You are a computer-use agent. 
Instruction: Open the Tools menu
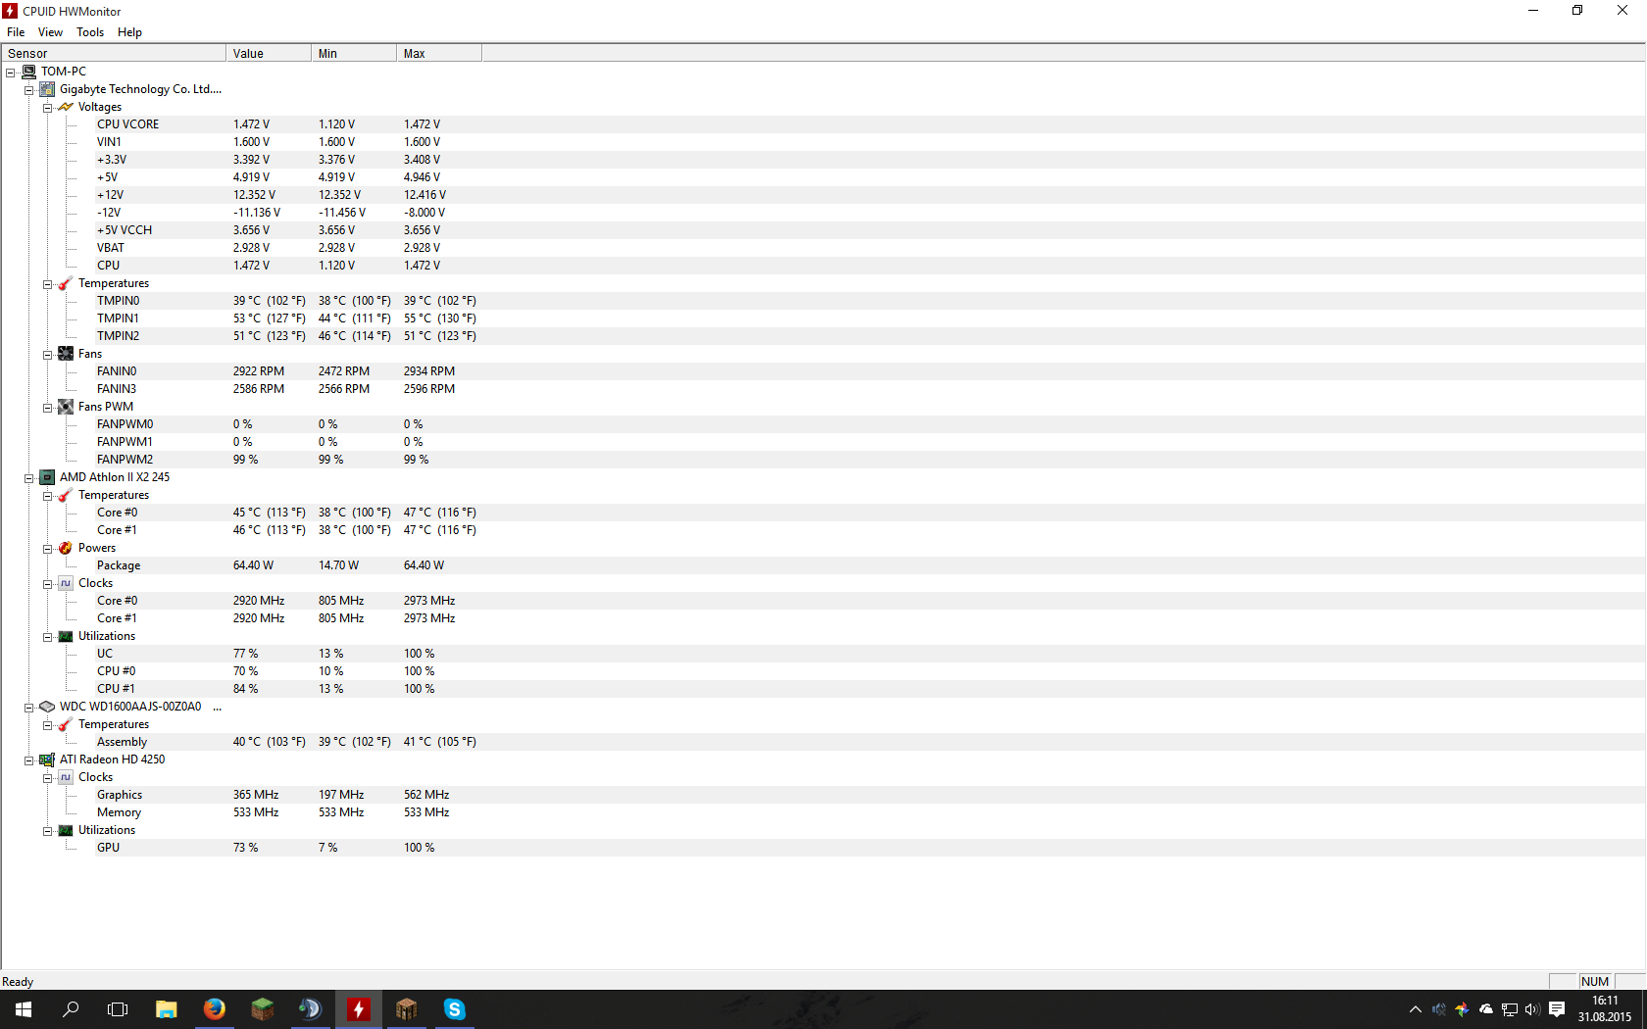coord(90,32)
